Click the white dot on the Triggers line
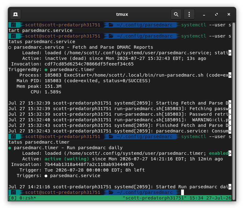This screenshot has width=244, height=210. pyautogui.click(x=46, y=176)
